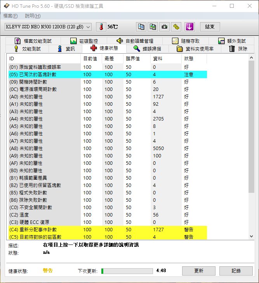259x283 pixels.
Task: Select row (09) 開機時間計數
Action: 108,82
